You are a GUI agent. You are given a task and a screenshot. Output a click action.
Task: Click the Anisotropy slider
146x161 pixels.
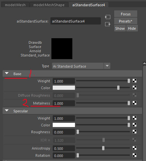click(x=103, y=148)
